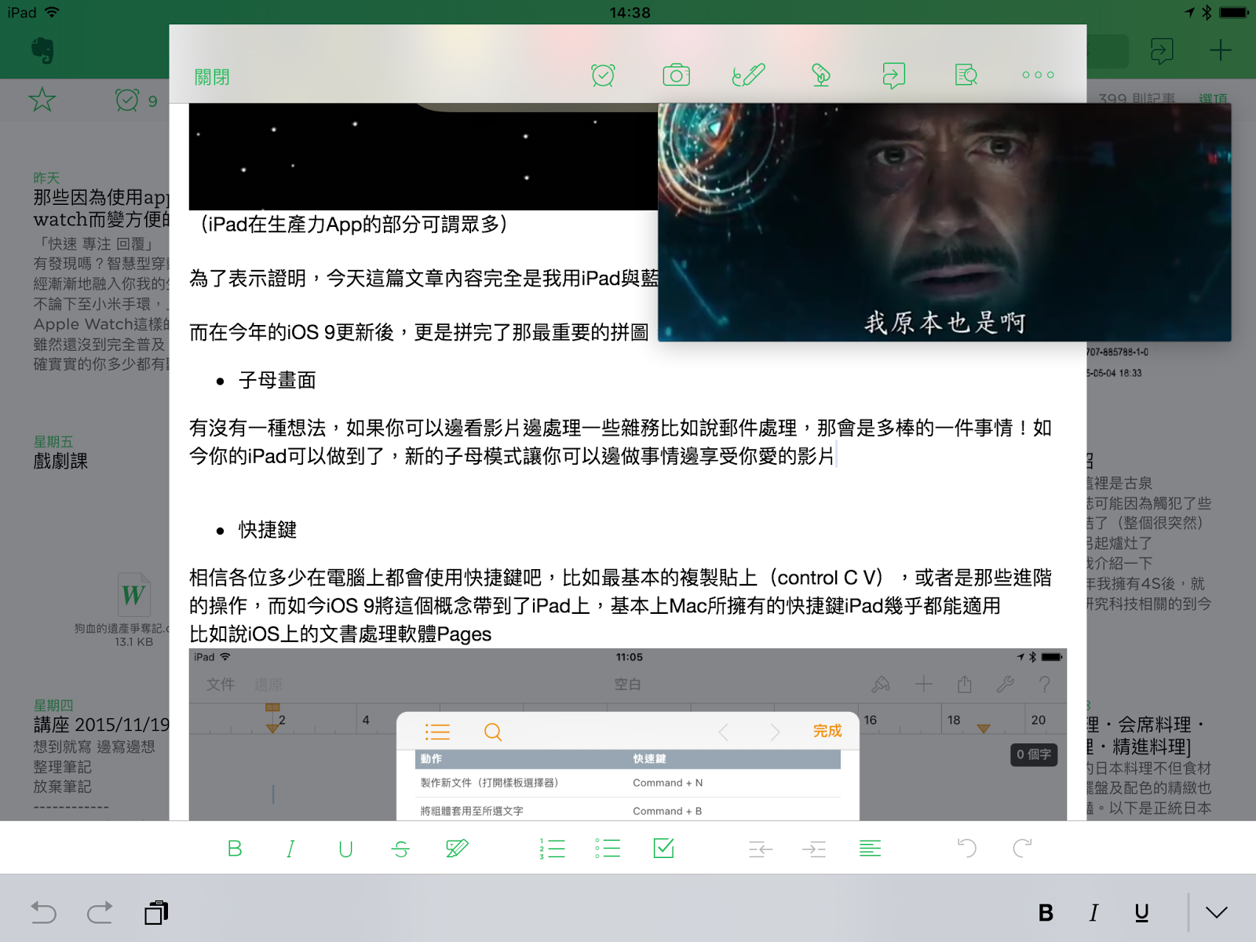
Task: Tap the paste clipboard icon
Action: coord(156,912)
